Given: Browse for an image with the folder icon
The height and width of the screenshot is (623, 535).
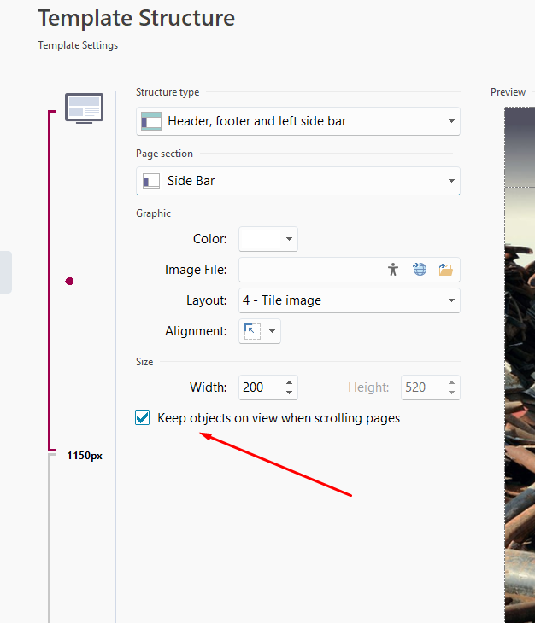Looking at the screenshot, I should pyautogui.click(x=445, y=270).
